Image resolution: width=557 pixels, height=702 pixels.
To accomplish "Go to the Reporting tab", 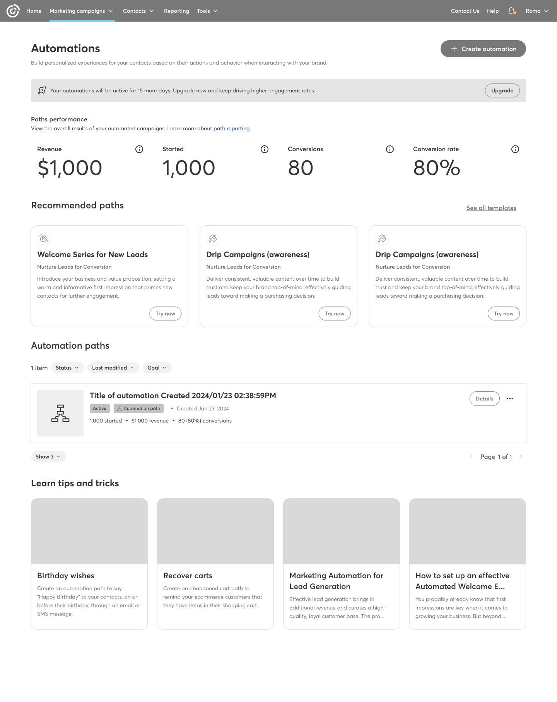I will (176, 11).
